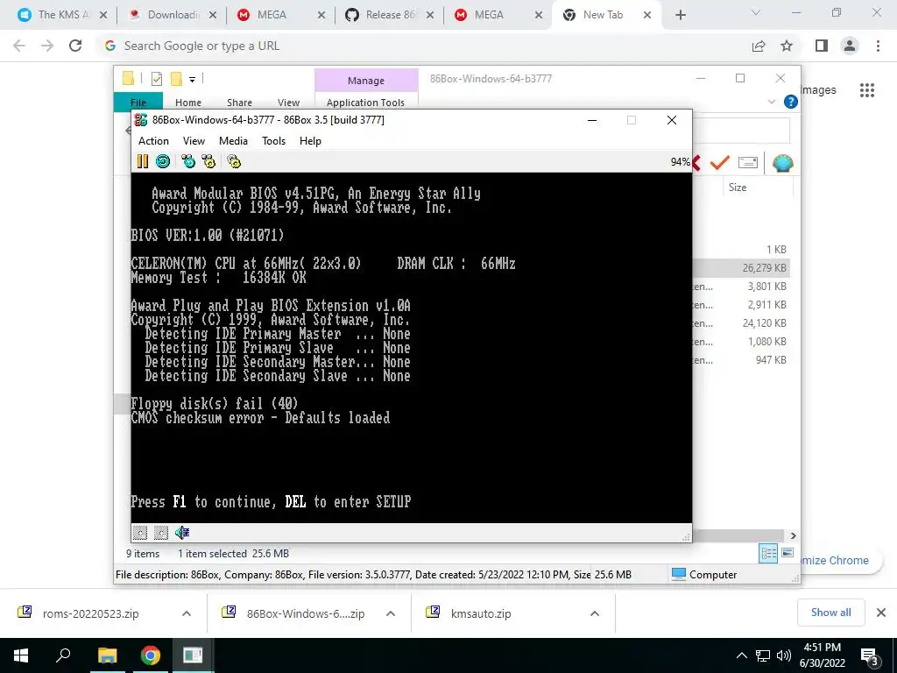Open the downloaded roms-20220523.zip

(x=90, y=613)
